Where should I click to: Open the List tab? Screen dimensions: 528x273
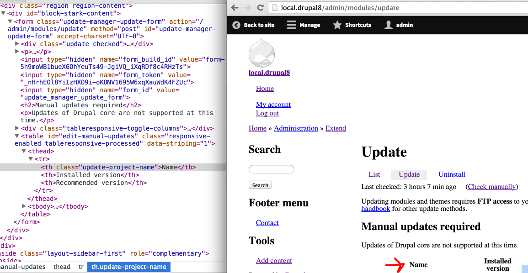[374, 174]
